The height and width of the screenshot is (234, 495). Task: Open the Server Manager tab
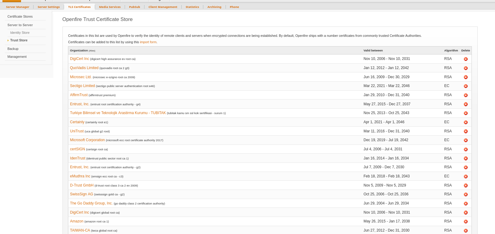tap(18, 7)
